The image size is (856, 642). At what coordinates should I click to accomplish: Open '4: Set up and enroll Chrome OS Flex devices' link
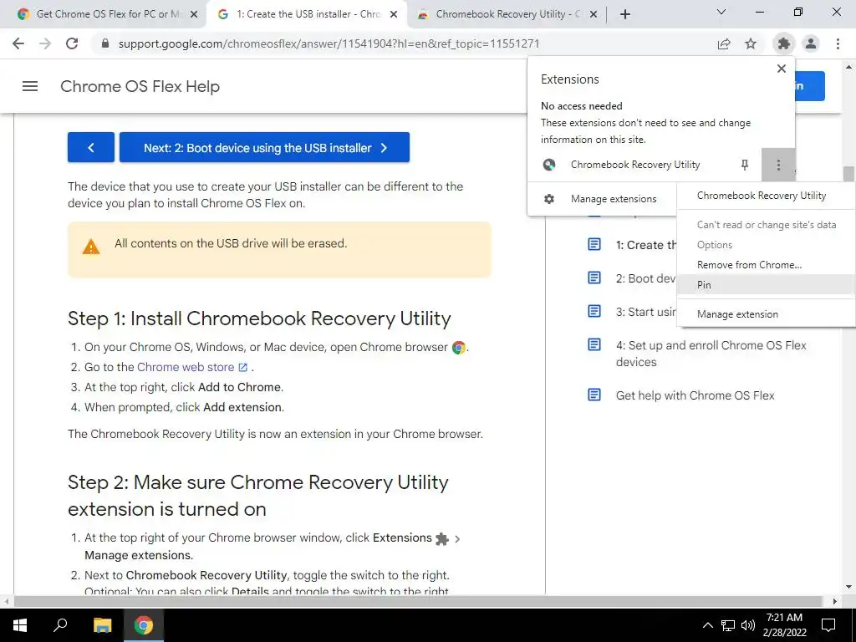[711, 354]
